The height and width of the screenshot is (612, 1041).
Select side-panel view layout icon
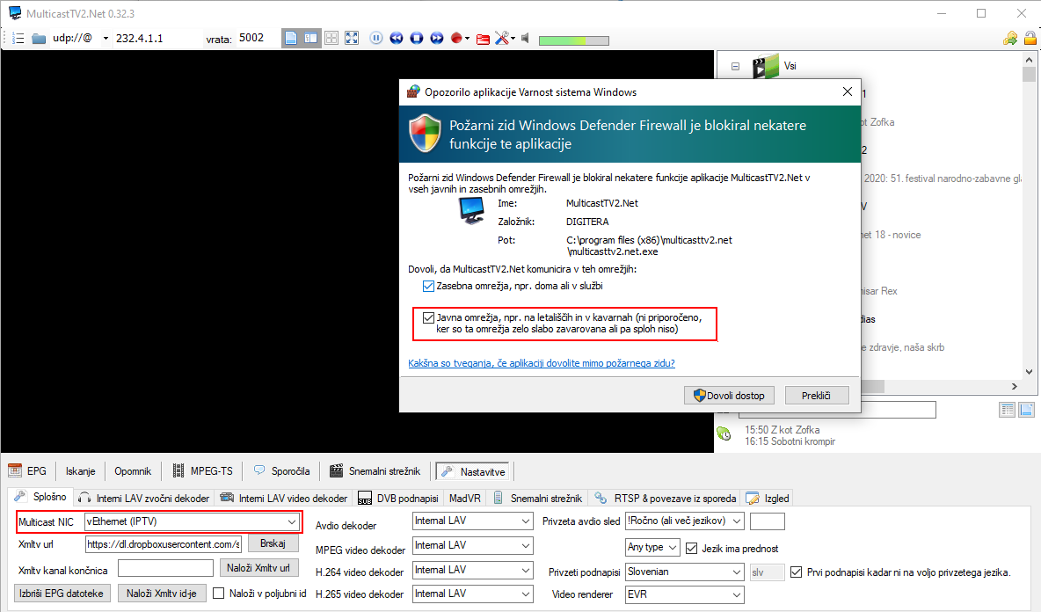[x=310, y=38]
